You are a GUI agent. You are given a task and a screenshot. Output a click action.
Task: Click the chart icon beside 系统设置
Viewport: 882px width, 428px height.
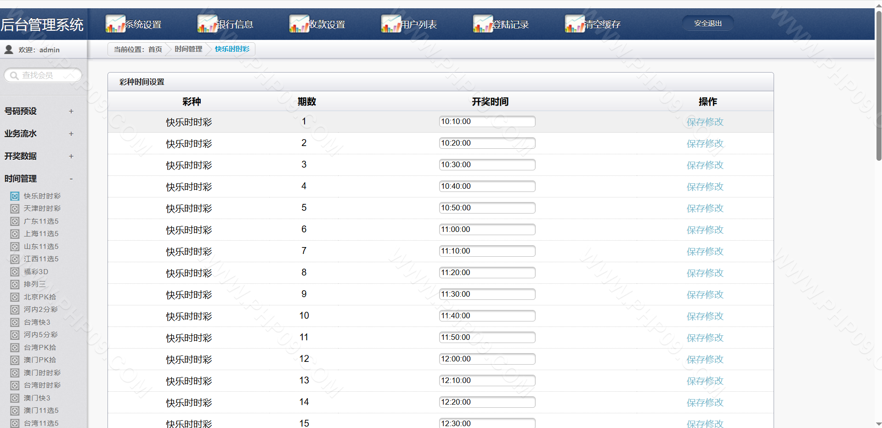tap(115, 24)
